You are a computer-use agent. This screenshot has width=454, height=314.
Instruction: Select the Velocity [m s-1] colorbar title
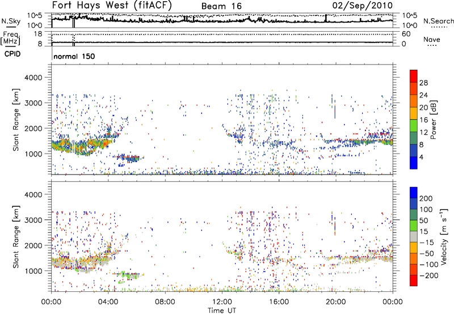(444, 236)
